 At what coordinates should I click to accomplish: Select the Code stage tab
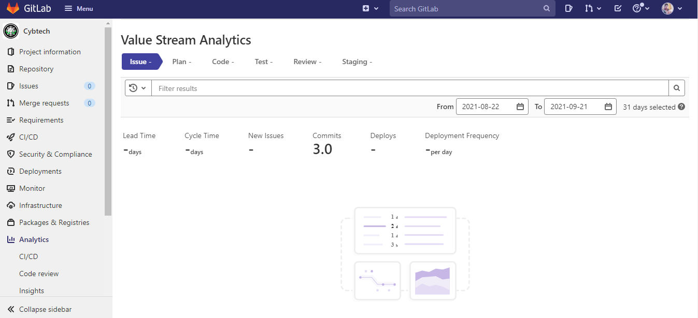pos(223,62)
